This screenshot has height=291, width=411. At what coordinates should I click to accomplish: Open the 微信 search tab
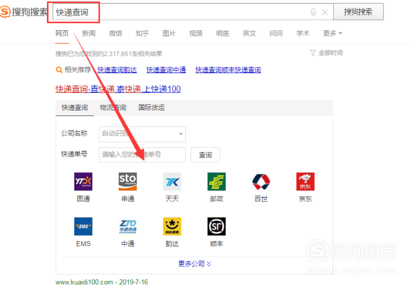(116, 33)
